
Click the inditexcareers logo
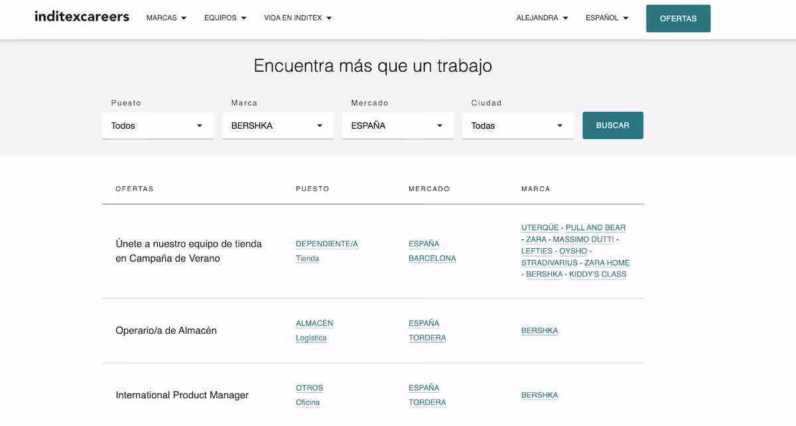(x=81, y=17)
